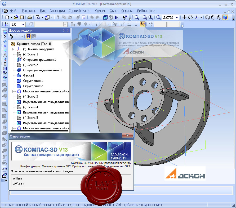Image resolution: width=236 pixels, height=208 pixels.
Task: Click the zoom-in magnifier next to scale box
Action: [158, 17]
